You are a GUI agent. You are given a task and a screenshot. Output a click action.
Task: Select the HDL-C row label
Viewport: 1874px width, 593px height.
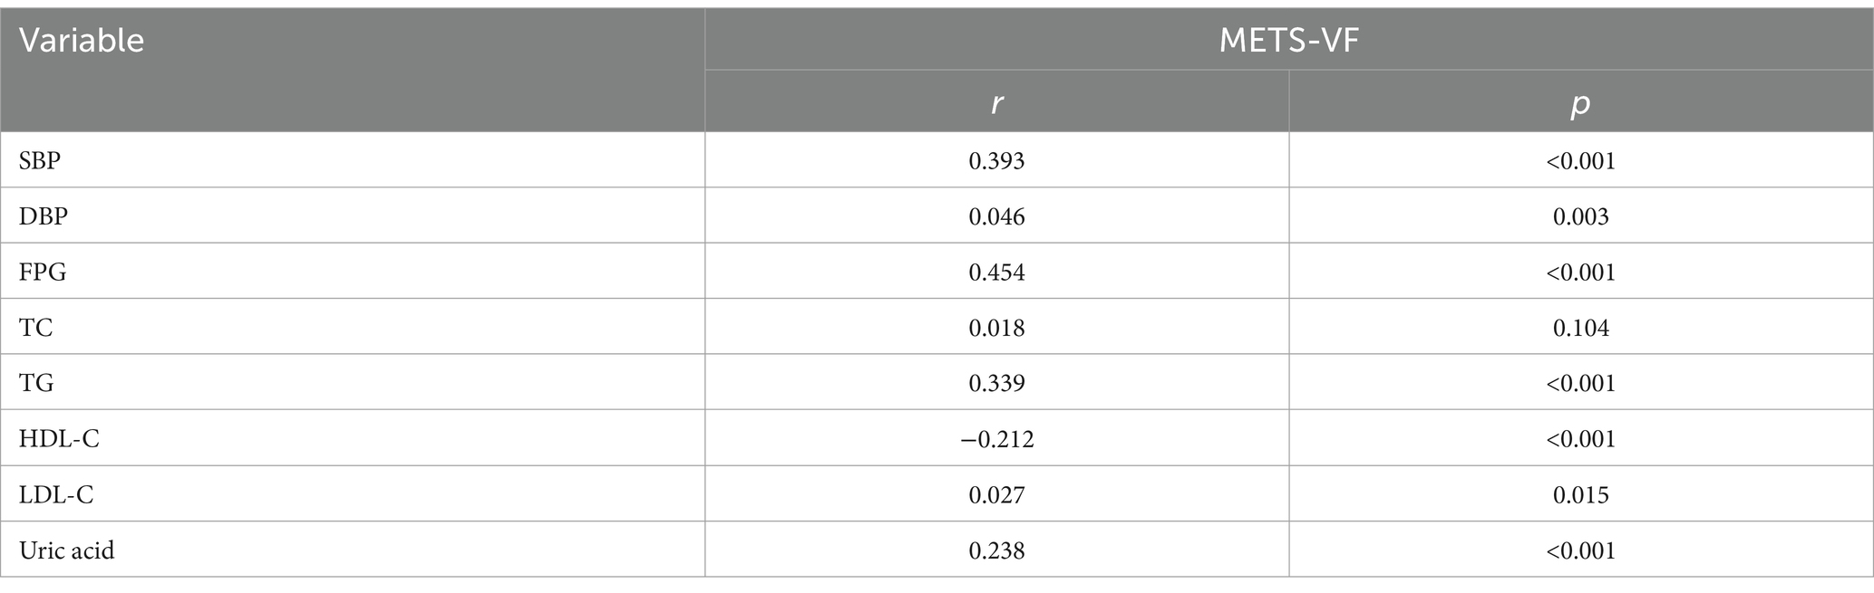point(59,439)
